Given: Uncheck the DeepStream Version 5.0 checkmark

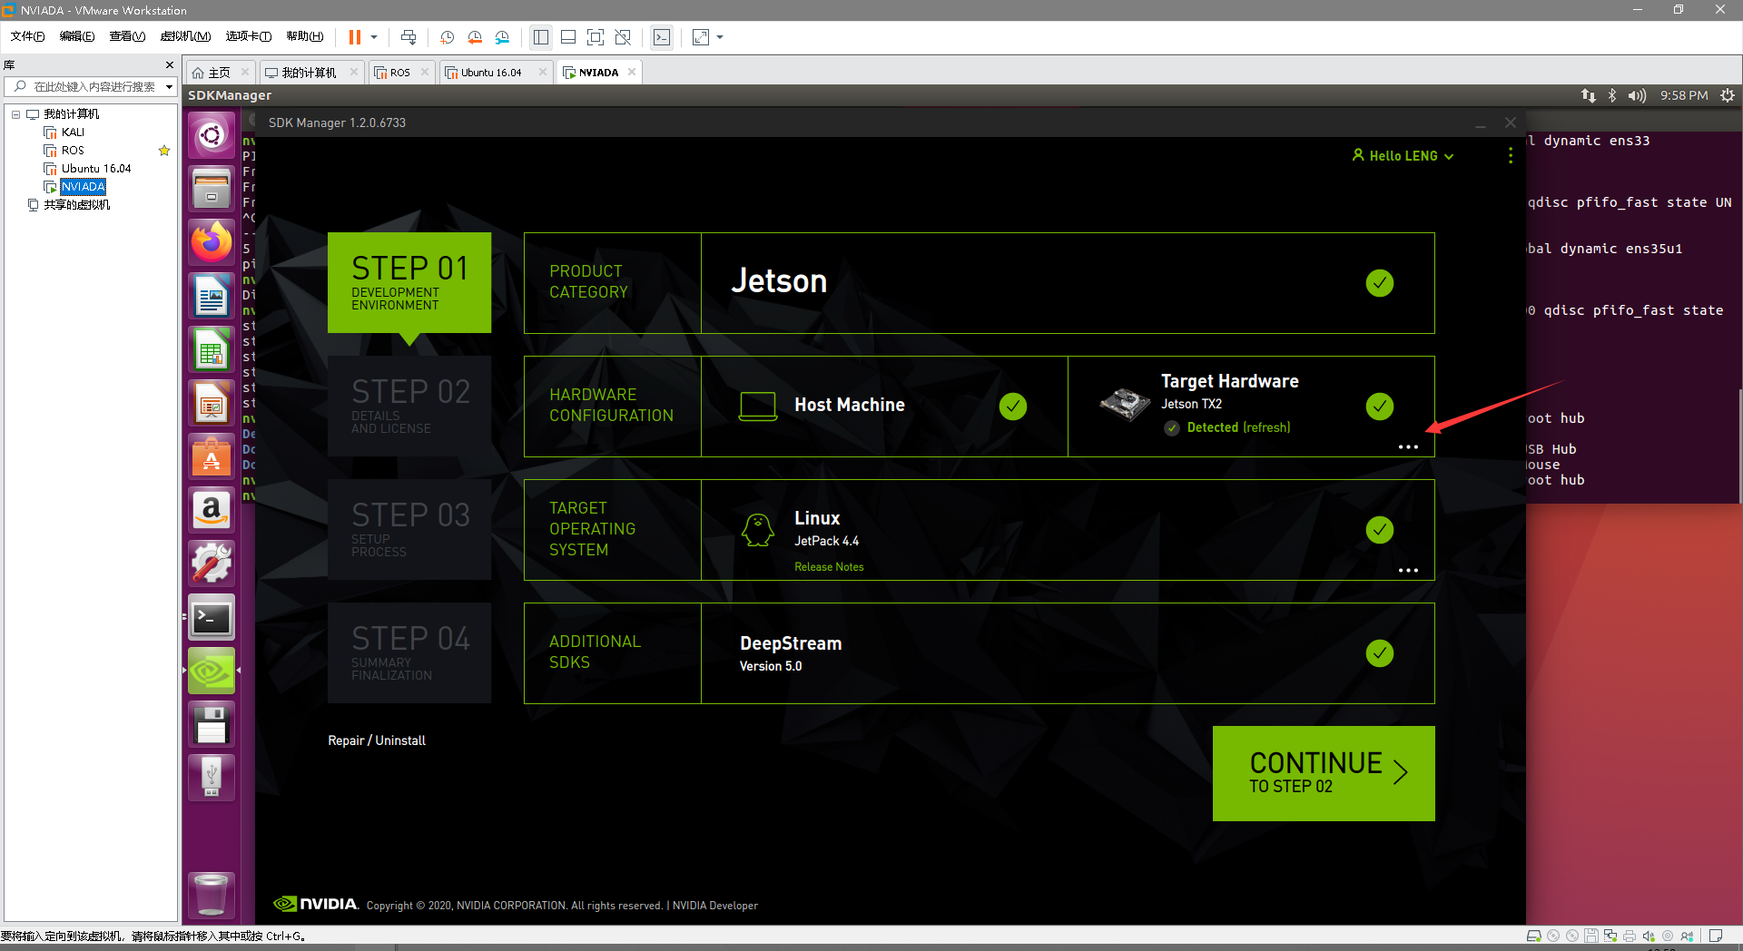Looking at the screenshot, I should (1379, 652).
